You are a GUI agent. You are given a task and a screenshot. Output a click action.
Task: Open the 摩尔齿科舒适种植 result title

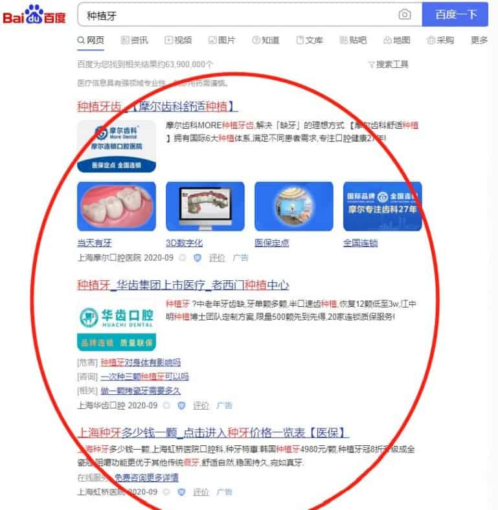pyautogui.click(x=157, y=106)
